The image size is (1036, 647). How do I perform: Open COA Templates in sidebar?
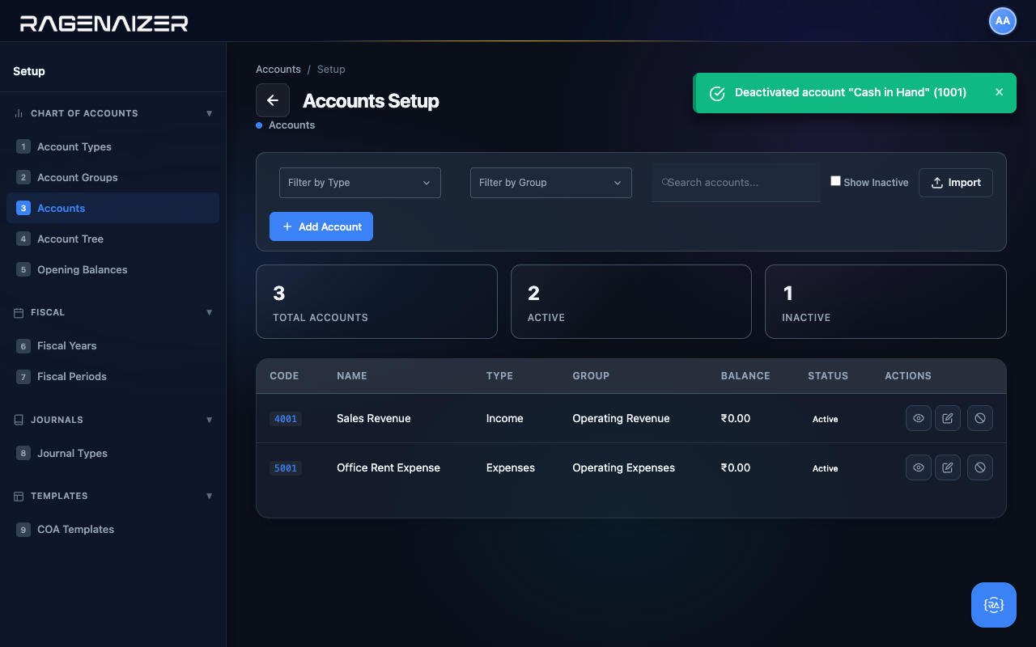(x=113, y=529)
